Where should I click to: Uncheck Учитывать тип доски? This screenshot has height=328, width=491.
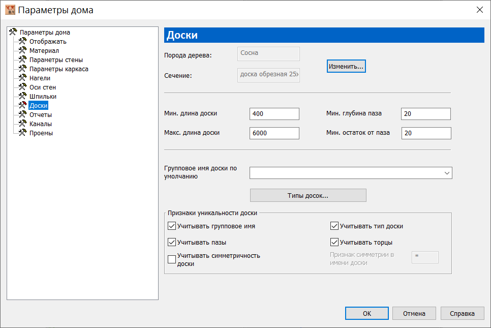(x=334, y=226)
